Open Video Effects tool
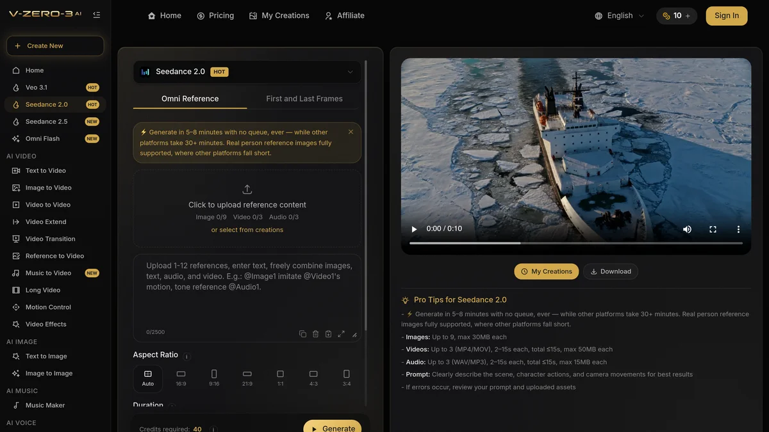The height and width of the screenshot is (432, 769). click(x=55, y=324)
